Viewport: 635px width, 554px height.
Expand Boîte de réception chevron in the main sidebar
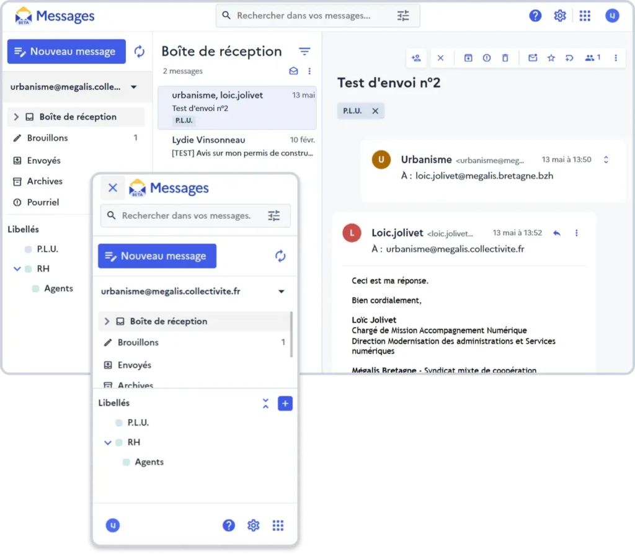tap(16, 117)
